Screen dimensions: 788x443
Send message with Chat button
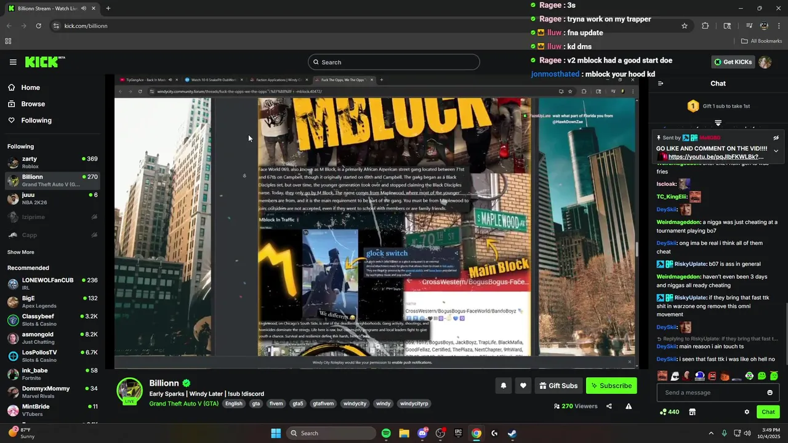[x=768, y=412]
